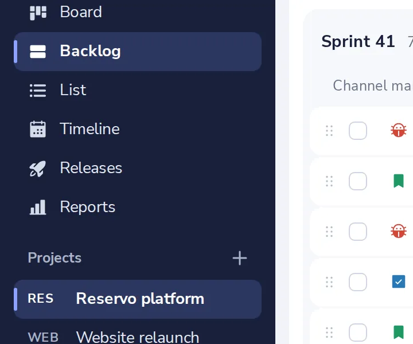
Task: Check the third issue's checkbox
Action: pos(358,232)
